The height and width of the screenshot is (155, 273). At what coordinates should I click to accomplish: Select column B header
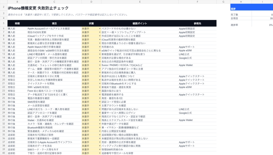pyautogui.click(x=17, y=2)
